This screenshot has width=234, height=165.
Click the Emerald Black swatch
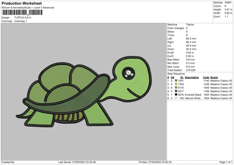tap(176, 95)
